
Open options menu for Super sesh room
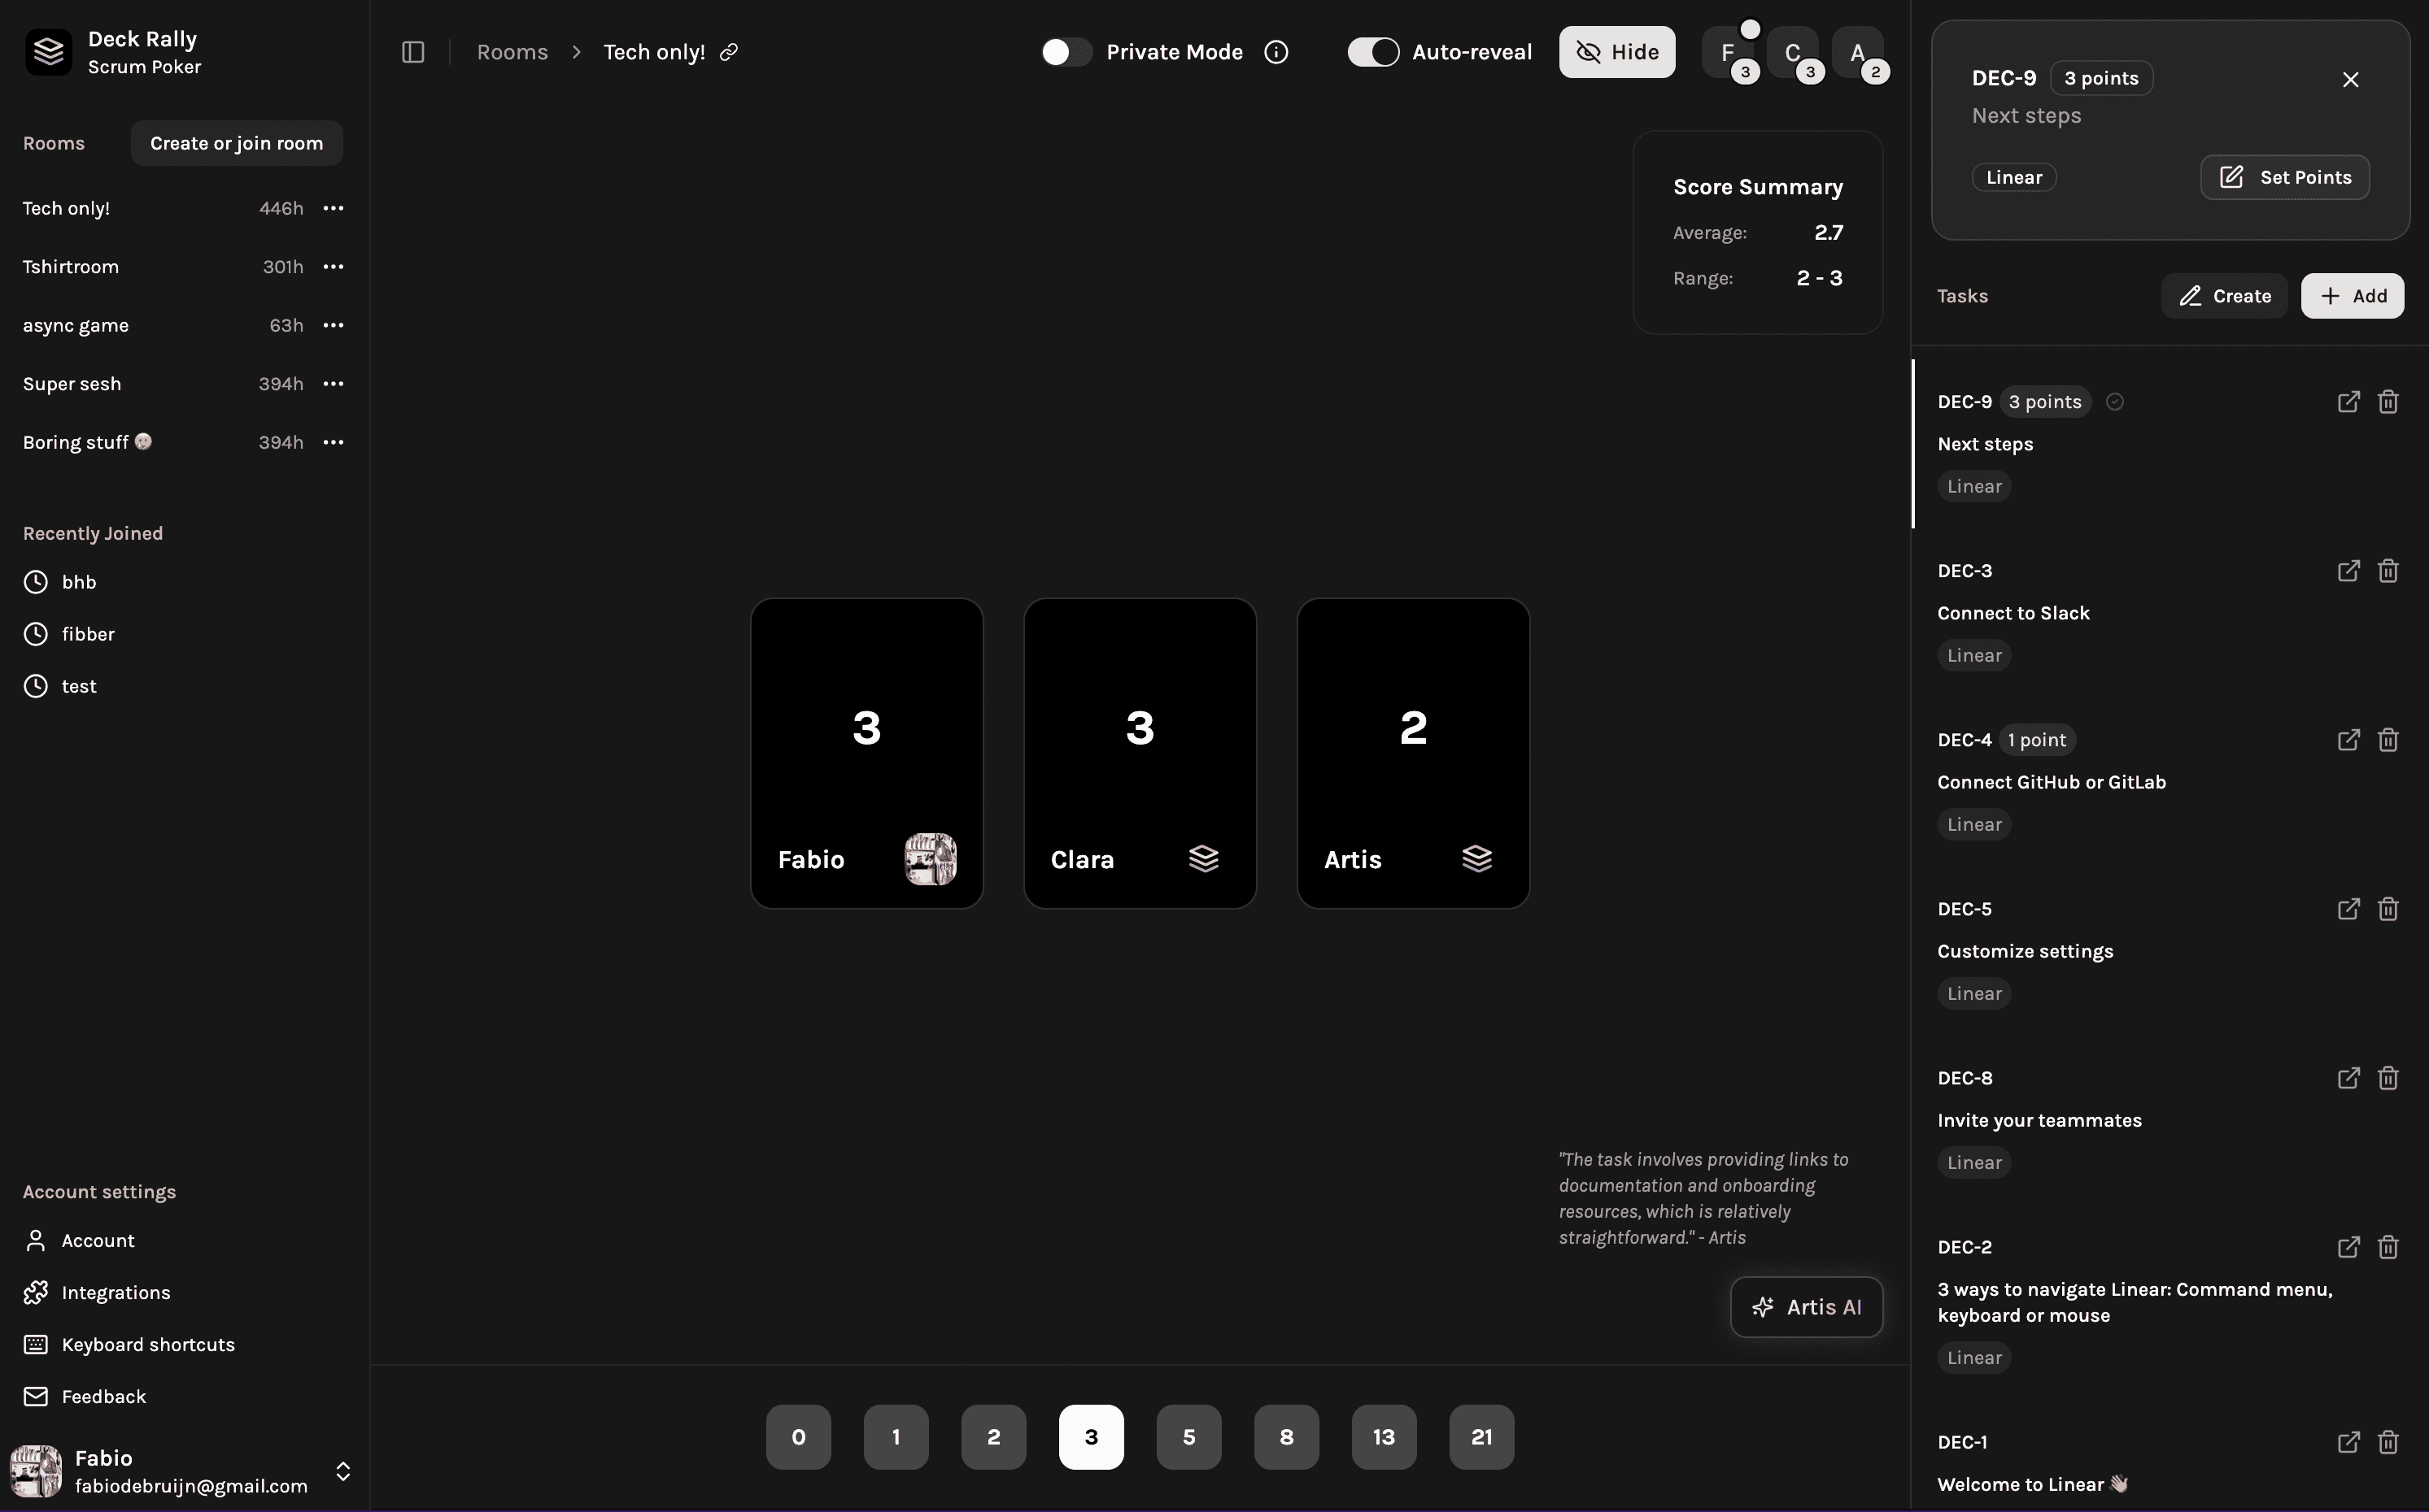334,384
